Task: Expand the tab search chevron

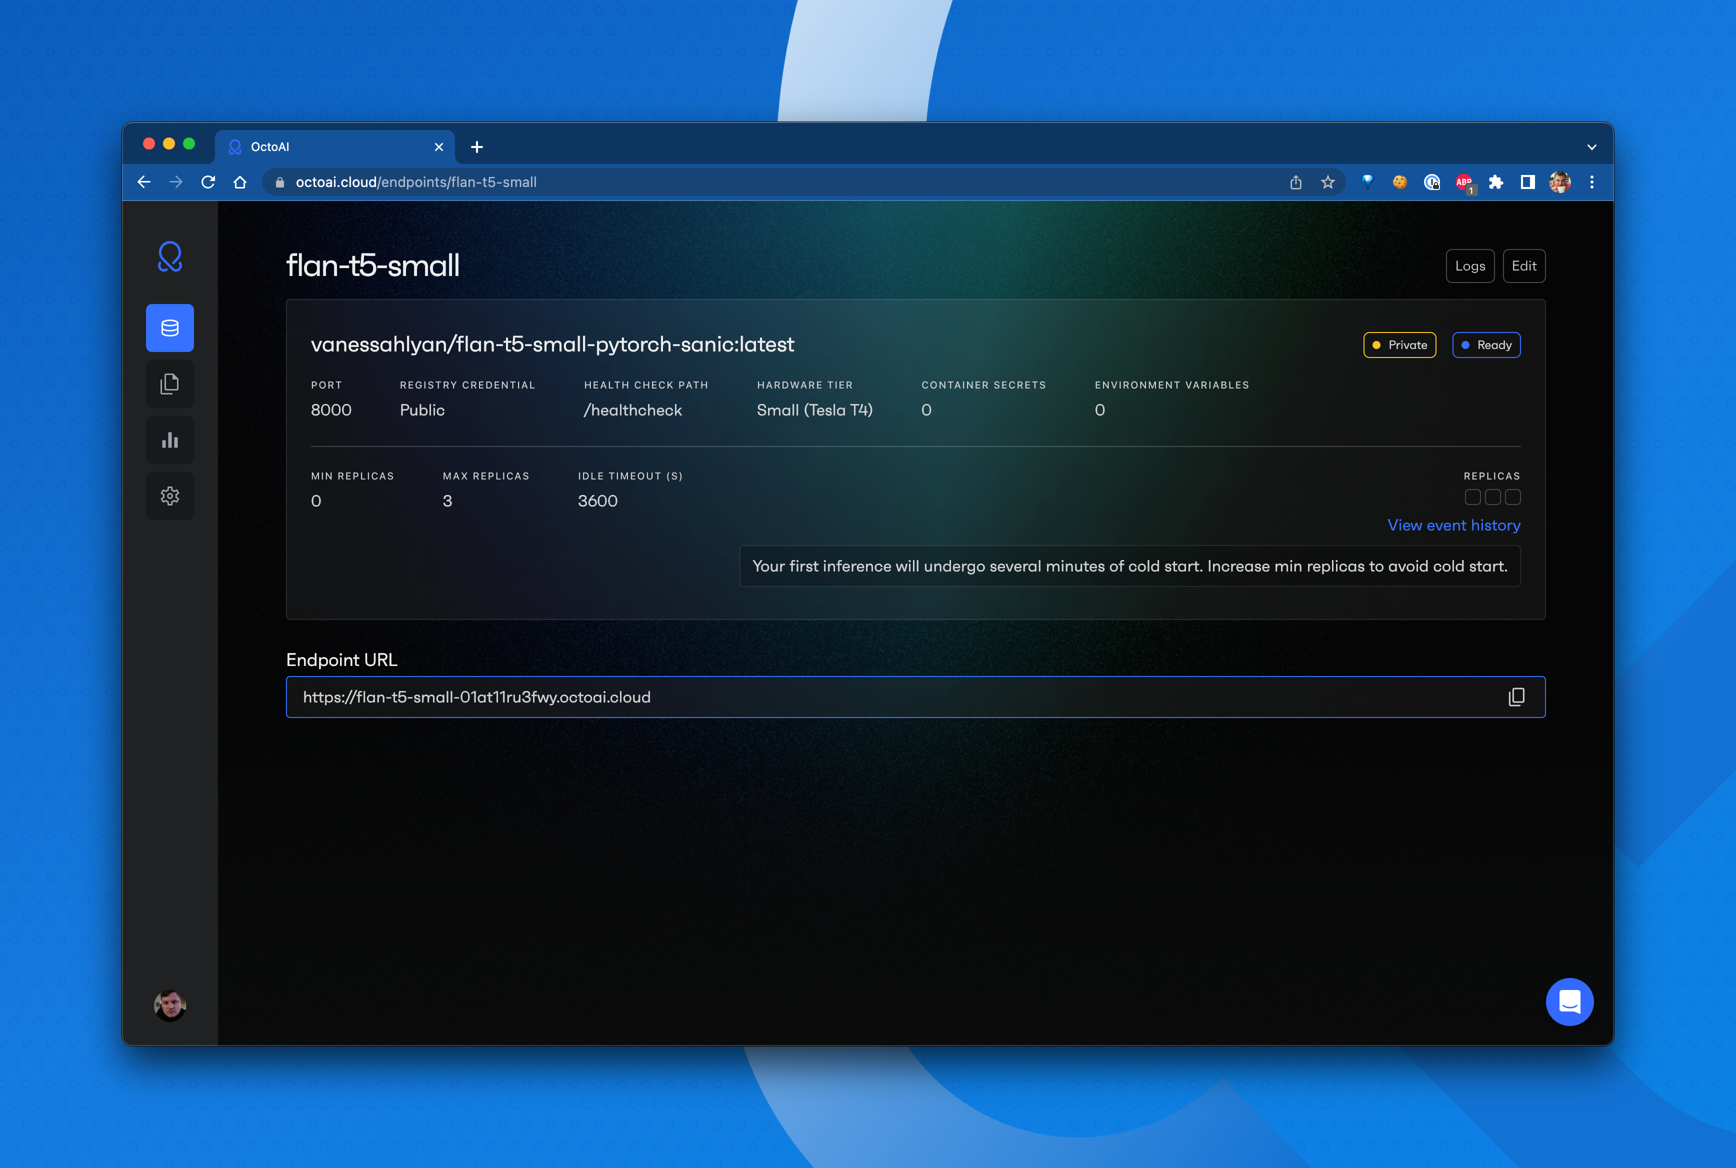Action: [x=1591, y=147]
